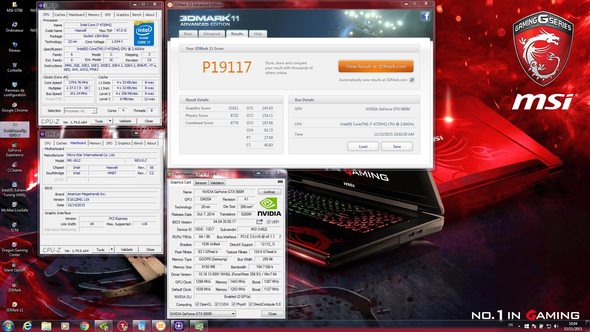This screenshot has width=590, height=332.
Task: Click the GPU-Z screenshot camera icon
Action: (x=280, y=182)
